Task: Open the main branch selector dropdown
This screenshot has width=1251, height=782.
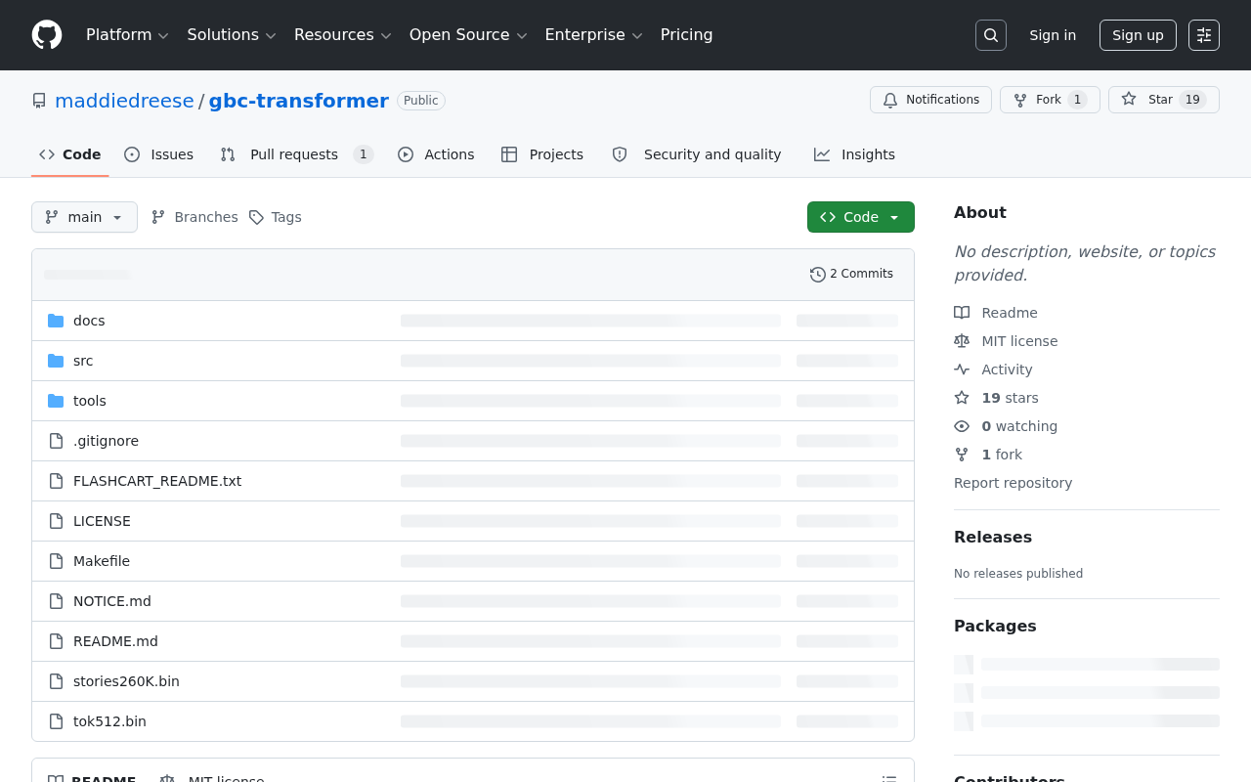Action: pos(84,217)
